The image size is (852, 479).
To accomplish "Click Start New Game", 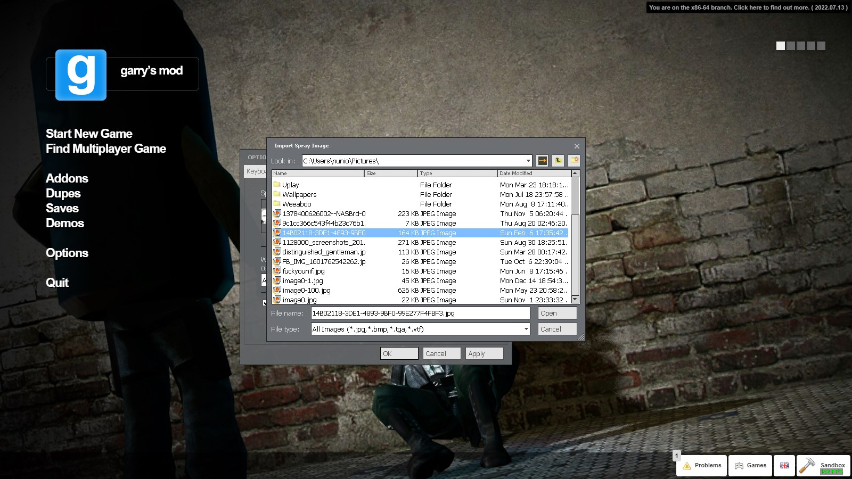I will pos(89,134).
